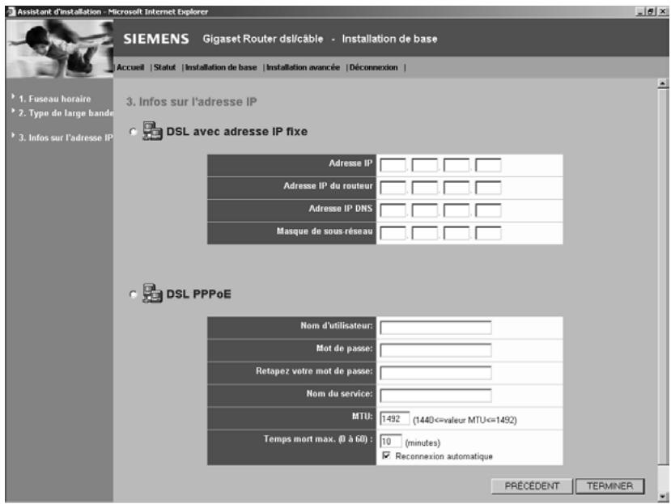671x504 pixels.
Task: Click the network icon beside DSL PPPoE
Action: [152, 293]
